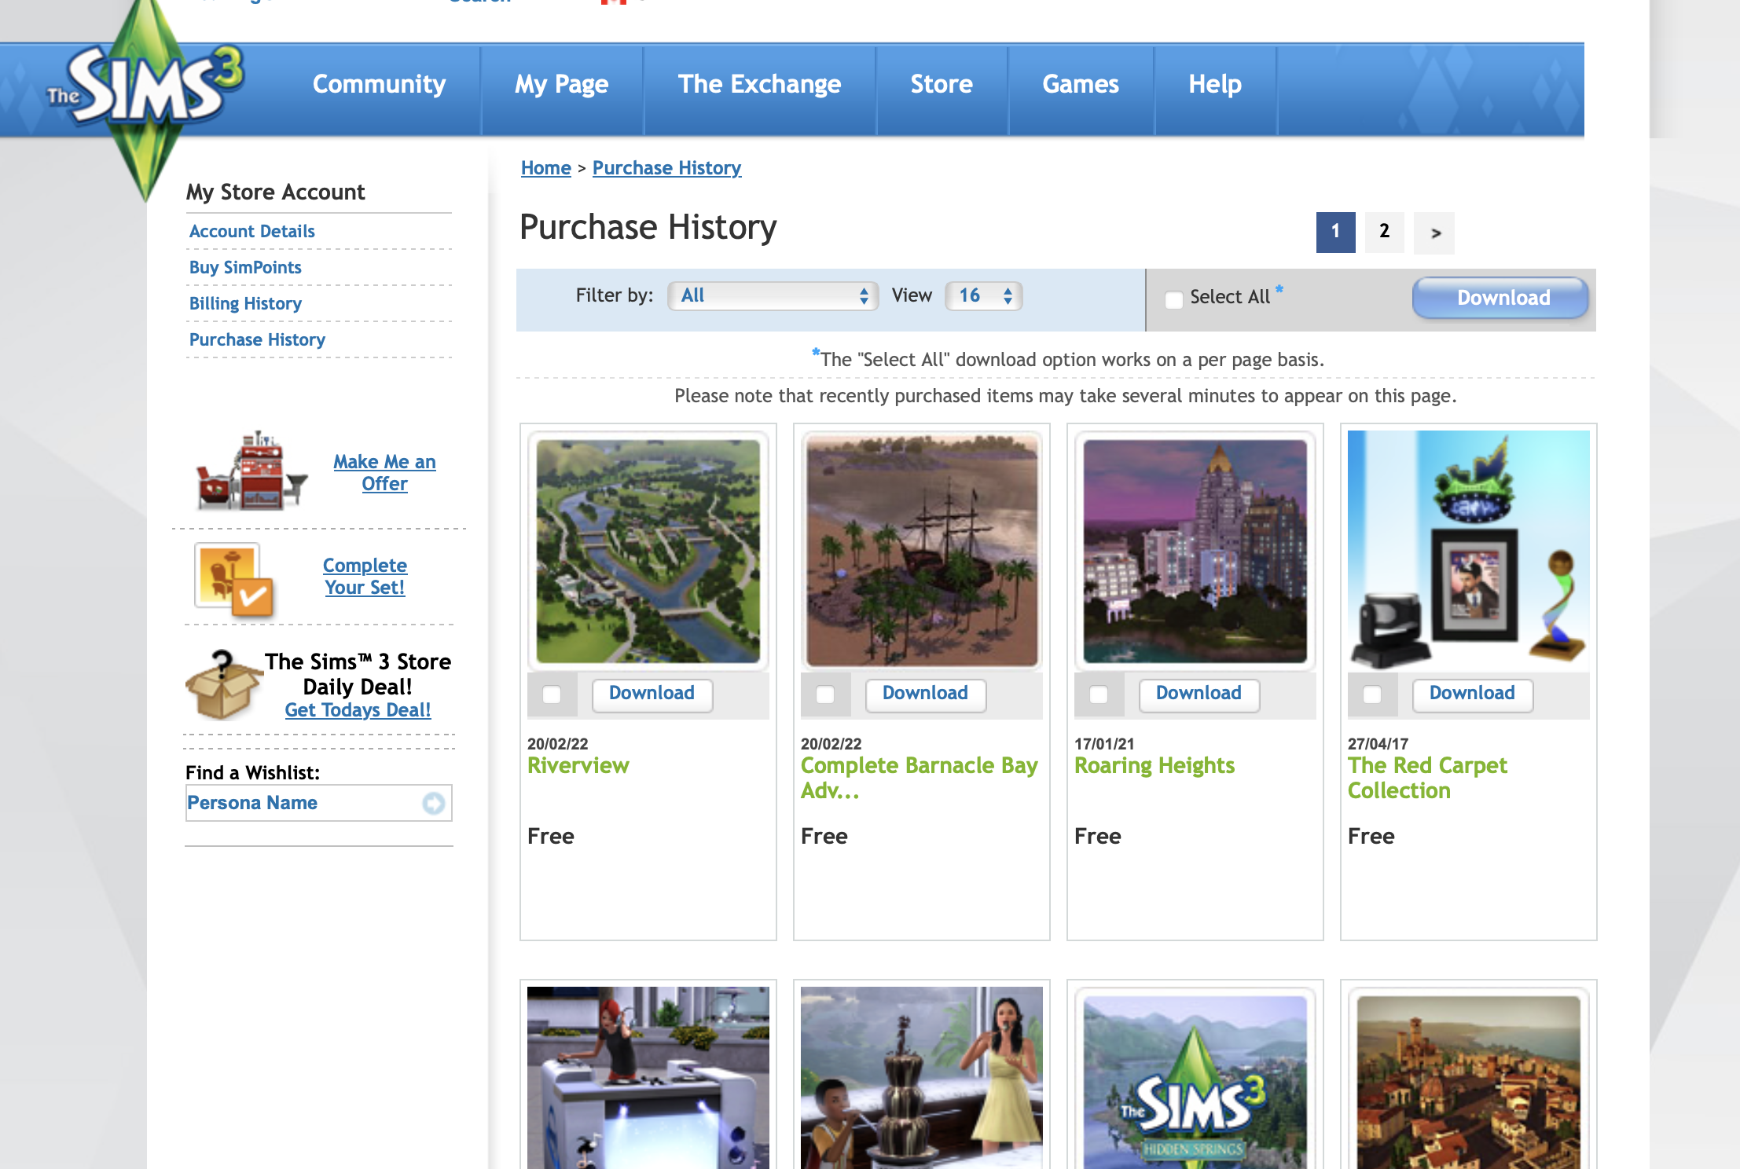
Task: Open the Billing History link
Action: click(245, 304)
